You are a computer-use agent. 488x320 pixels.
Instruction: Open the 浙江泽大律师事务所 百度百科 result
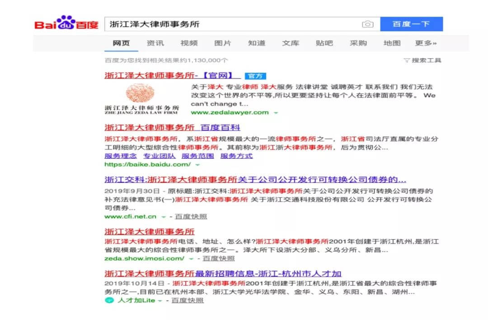click(172, 128)
